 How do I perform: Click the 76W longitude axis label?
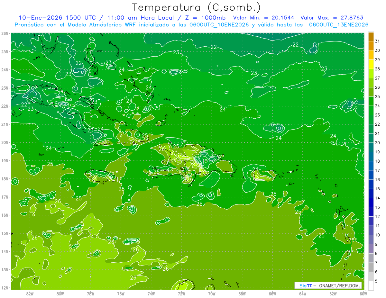tap(121, 293)
